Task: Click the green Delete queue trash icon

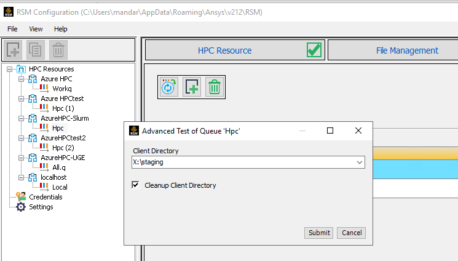Action: pyautogui.click(x=215, y=87)
